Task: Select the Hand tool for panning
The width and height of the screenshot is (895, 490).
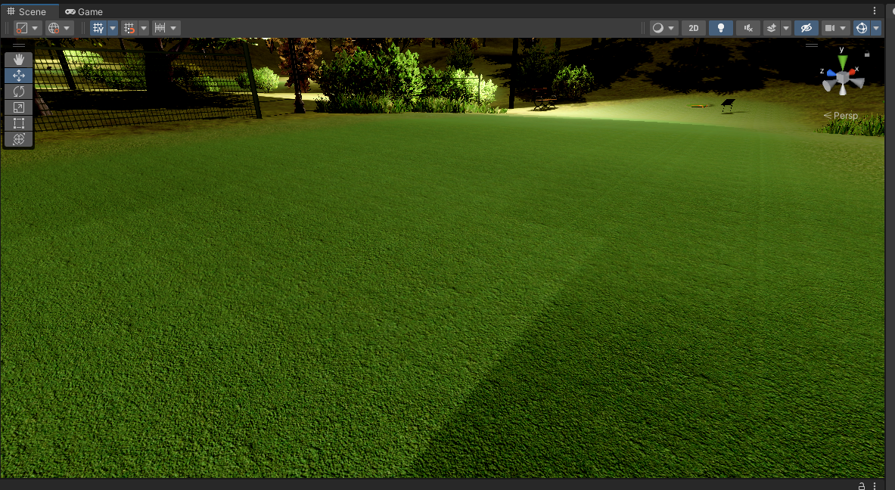Action: tap(18, 58)
